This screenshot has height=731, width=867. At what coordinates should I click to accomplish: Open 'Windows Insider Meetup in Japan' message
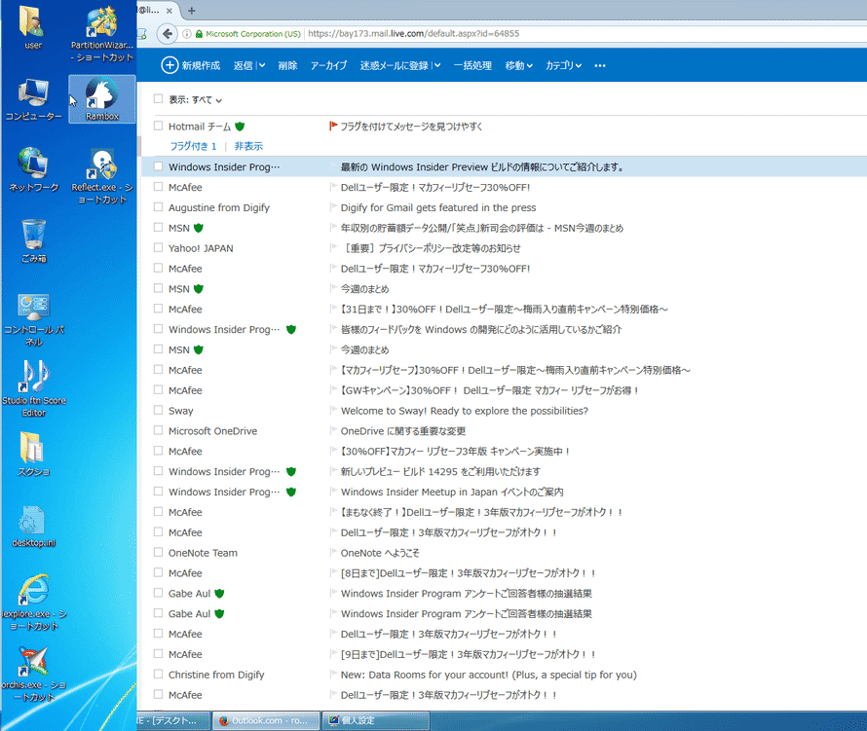coord(452,492)
